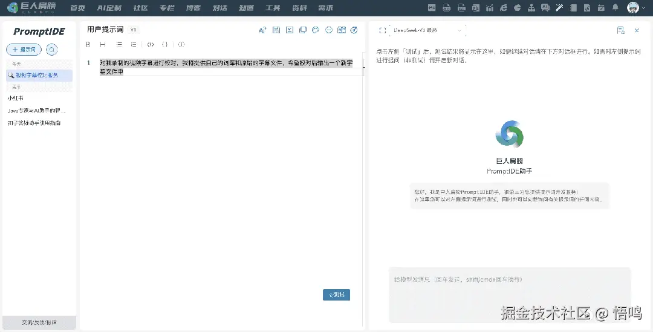The height and width of the screenshot is (332, 653).
Task: Click the circled ellipsis more icon
Action: (328, 30)
